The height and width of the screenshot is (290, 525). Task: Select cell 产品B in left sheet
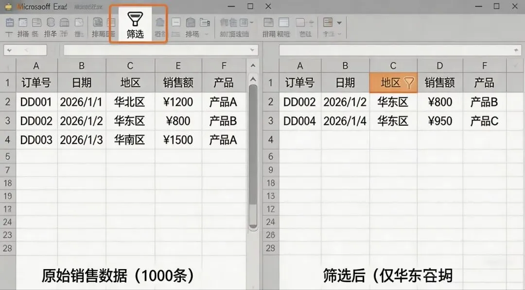pos(224,121)
